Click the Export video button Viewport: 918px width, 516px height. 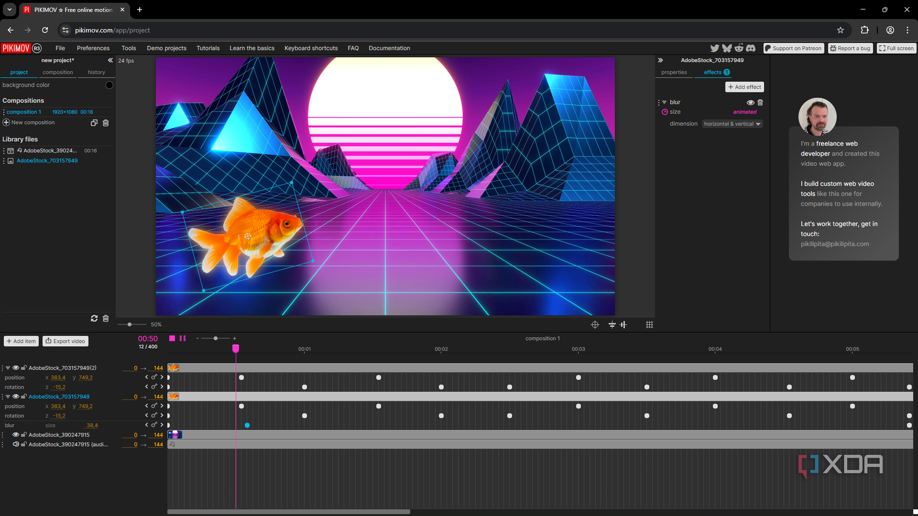click(66, 341)
